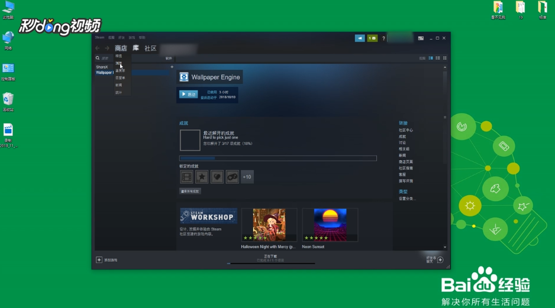555x308 pixels.
Task: Open the Steam menu in the menu bar
Action: pos(99,37)
